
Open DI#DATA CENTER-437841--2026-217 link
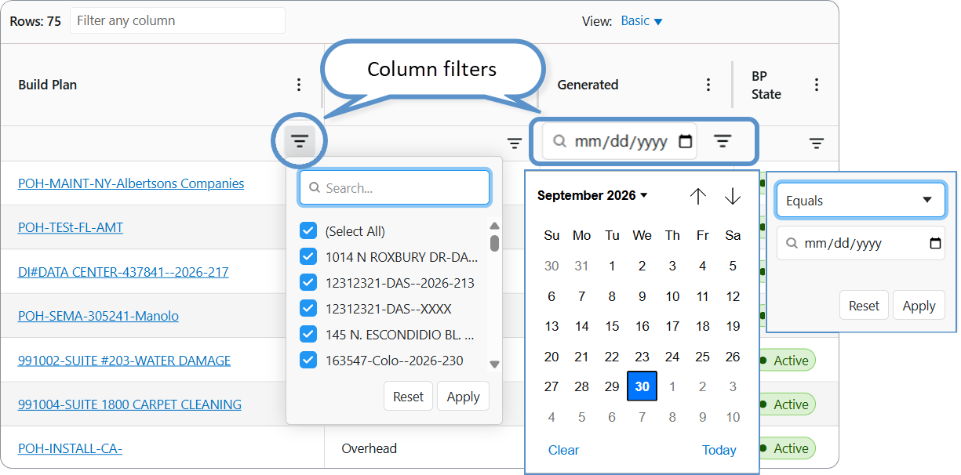click(x=123, y=272)
